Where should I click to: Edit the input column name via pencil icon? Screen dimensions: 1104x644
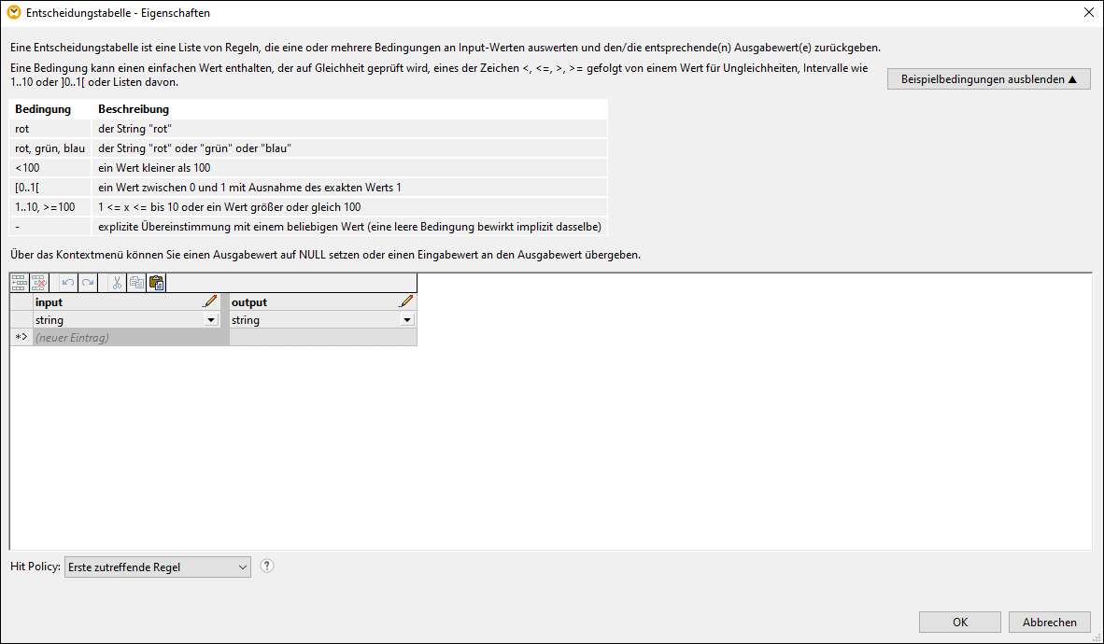(210, 302)
